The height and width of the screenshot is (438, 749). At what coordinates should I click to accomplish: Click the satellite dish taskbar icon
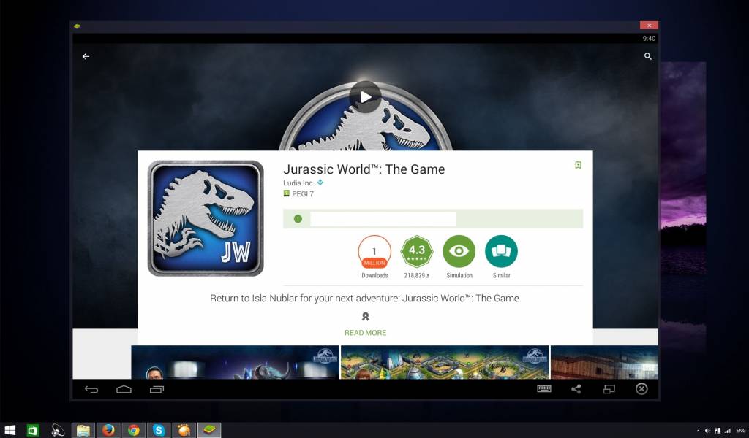click(58, 431)
